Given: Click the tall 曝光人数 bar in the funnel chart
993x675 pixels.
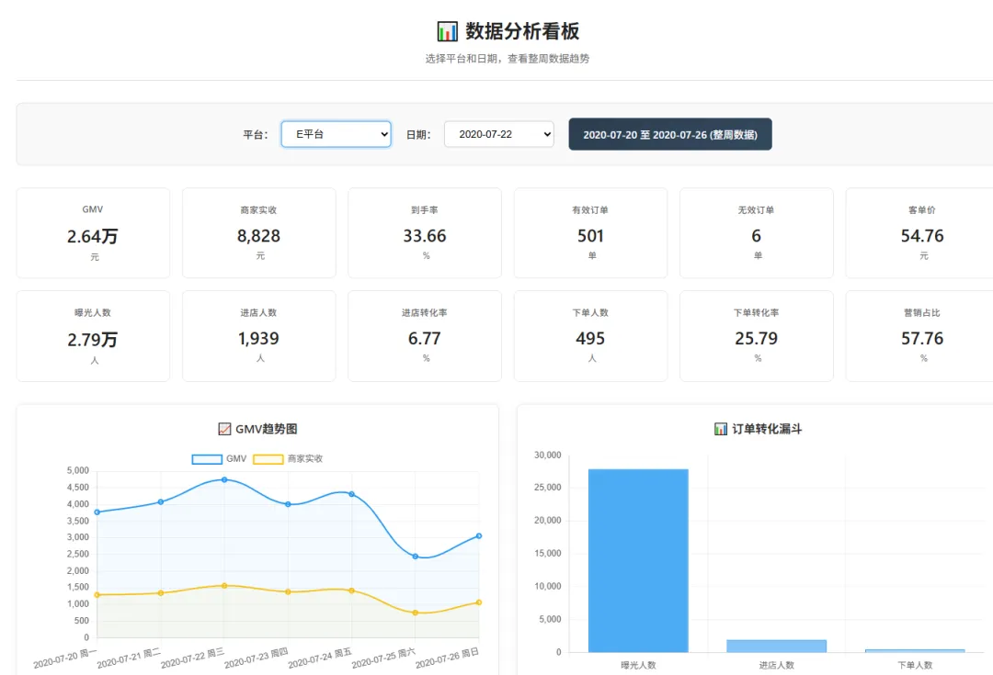Looking at the screenshot, I should click(x=638, y=560).
